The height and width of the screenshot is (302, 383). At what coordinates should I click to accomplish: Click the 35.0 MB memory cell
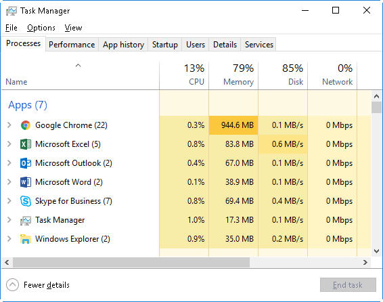233,239
